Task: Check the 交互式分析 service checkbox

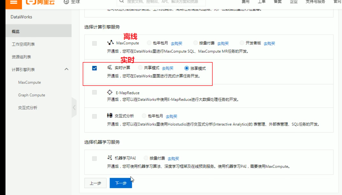Action: pyautogui.click(x=94, y=116)
